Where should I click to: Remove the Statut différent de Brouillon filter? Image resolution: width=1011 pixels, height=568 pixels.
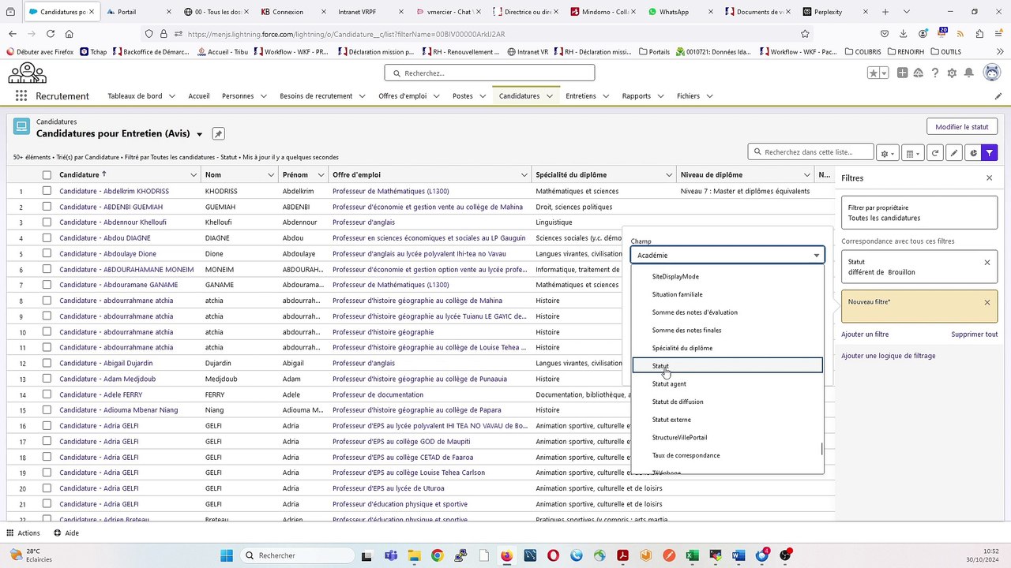987,263
